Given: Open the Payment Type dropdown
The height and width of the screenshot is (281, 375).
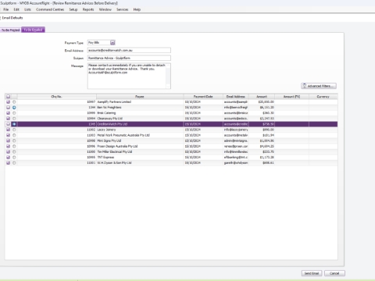Looking at the screenshot, I should [112, 42].
